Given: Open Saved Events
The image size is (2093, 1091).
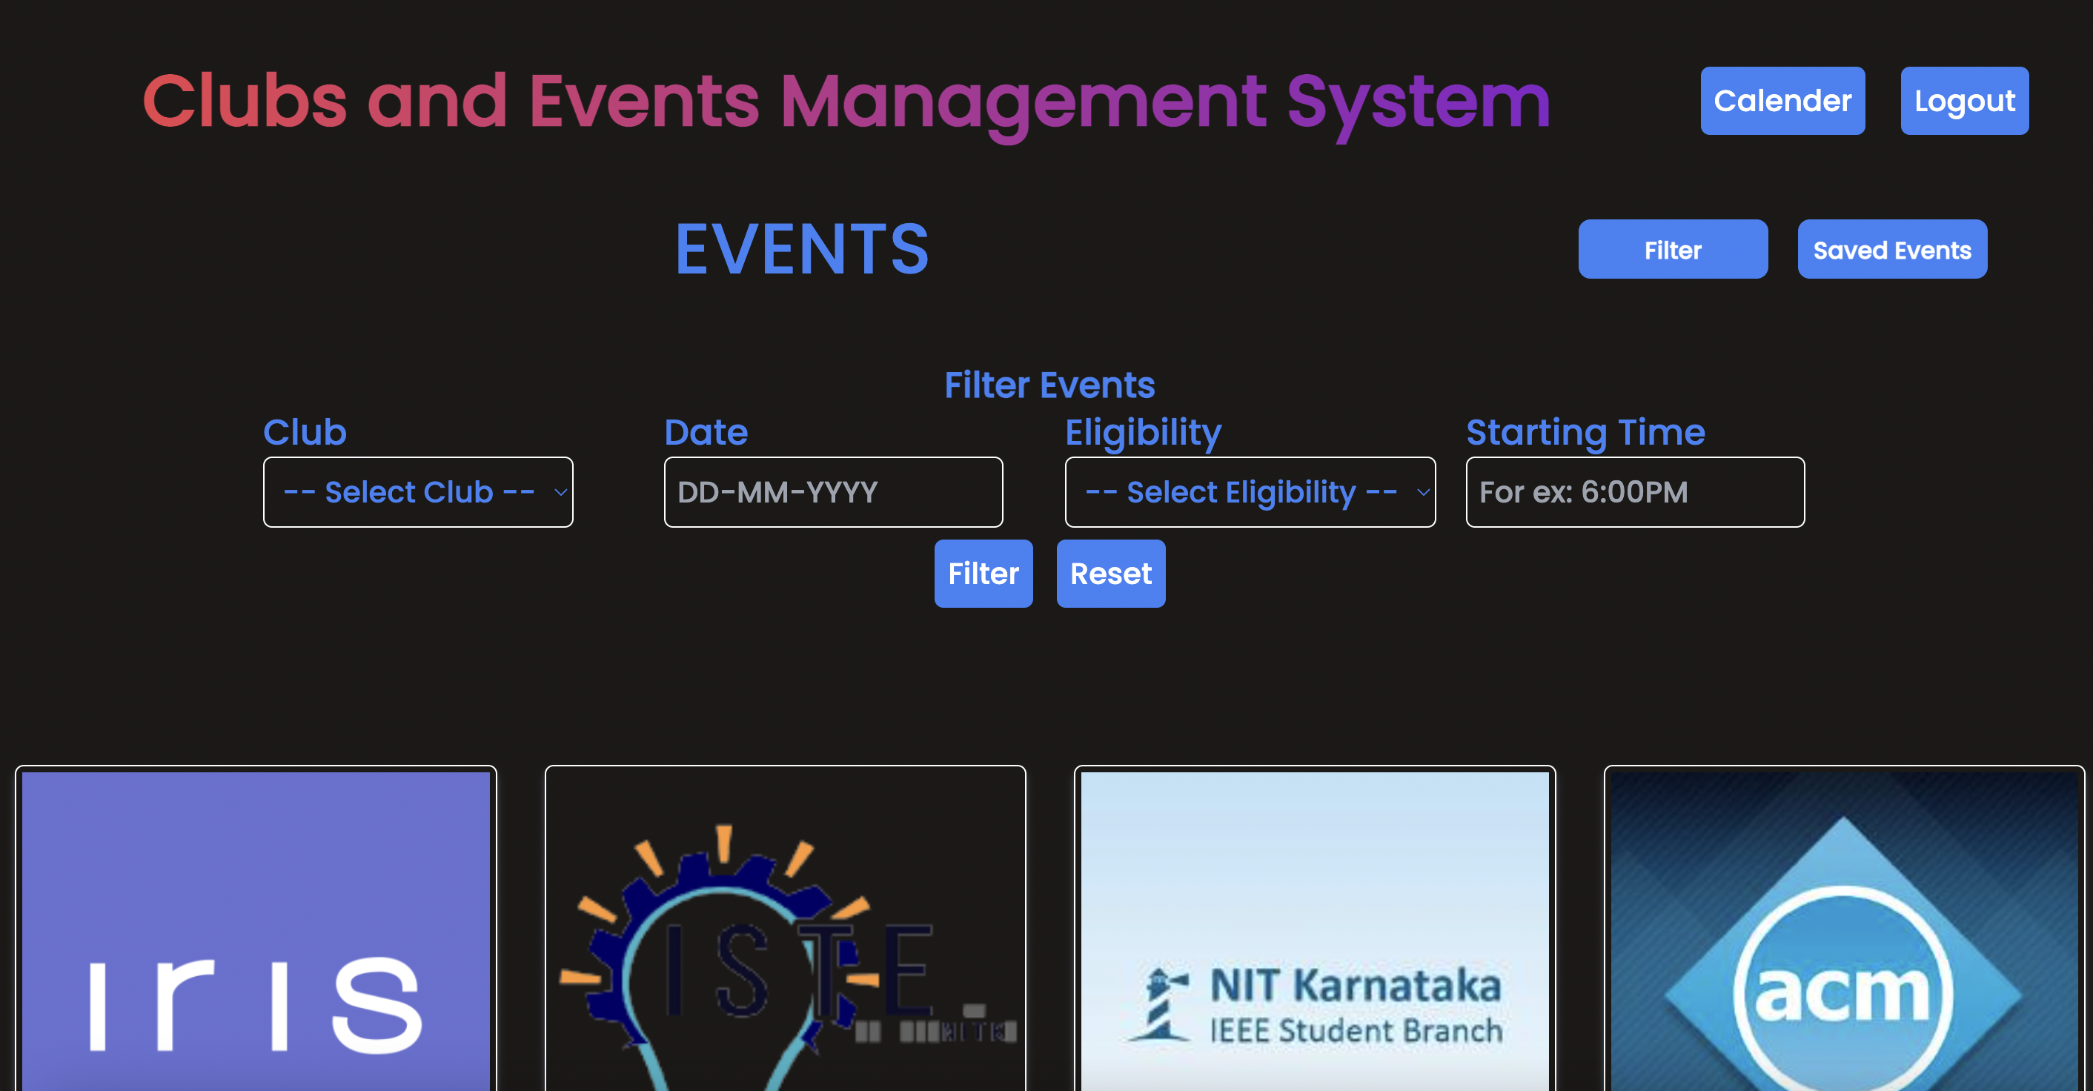Looking at the screenshot, I should [x=1891, y=249].
